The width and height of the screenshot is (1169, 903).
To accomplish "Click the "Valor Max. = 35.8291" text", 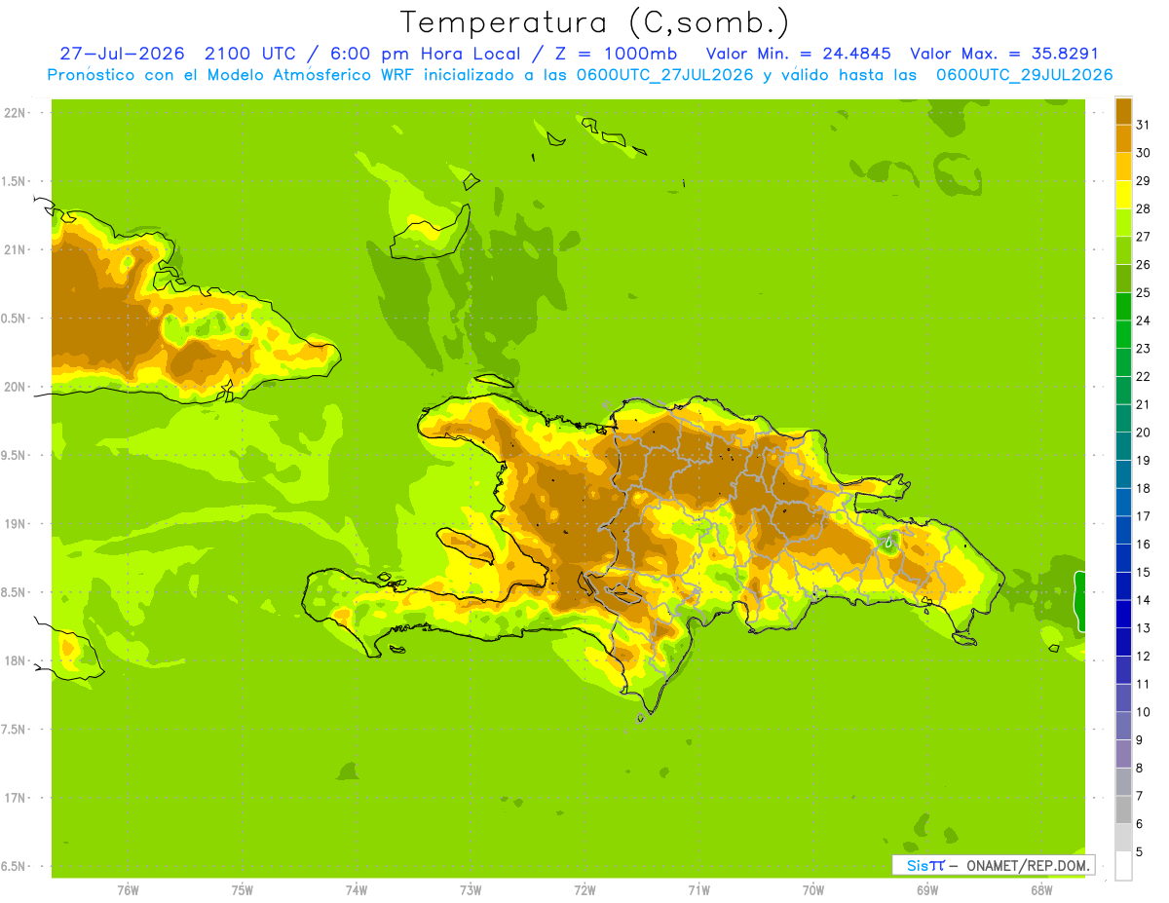I will [1004, 54].
